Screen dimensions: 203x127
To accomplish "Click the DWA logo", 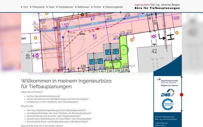I will point(167,93).
